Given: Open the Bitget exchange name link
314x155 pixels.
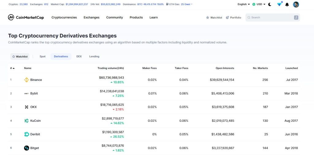Looking at the screenshot, I should [35, 148].
